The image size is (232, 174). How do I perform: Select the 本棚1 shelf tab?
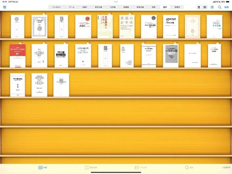coord(84,7)
